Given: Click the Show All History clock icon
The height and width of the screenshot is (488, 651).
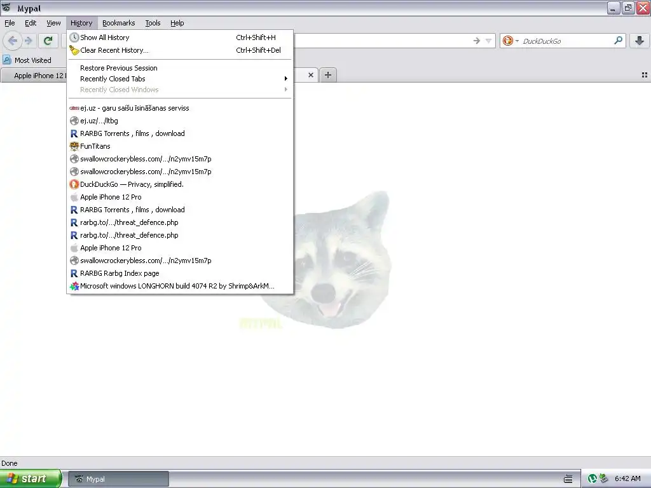Looking at the screenshot, I should tap(74, 37).
